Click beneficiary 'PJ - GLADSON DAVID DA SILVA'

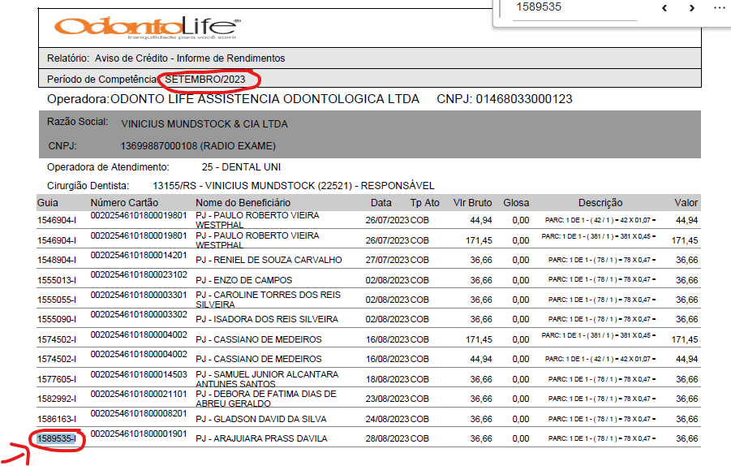(x=261, y=420)
